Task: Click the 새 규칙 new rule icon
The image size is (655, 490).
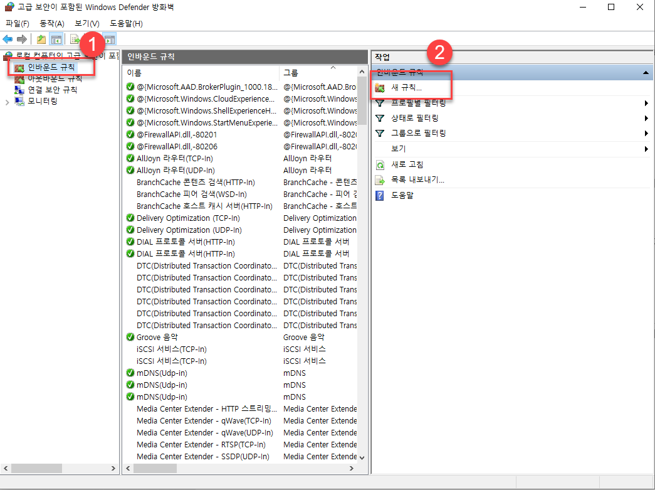Action: point(380,88)
